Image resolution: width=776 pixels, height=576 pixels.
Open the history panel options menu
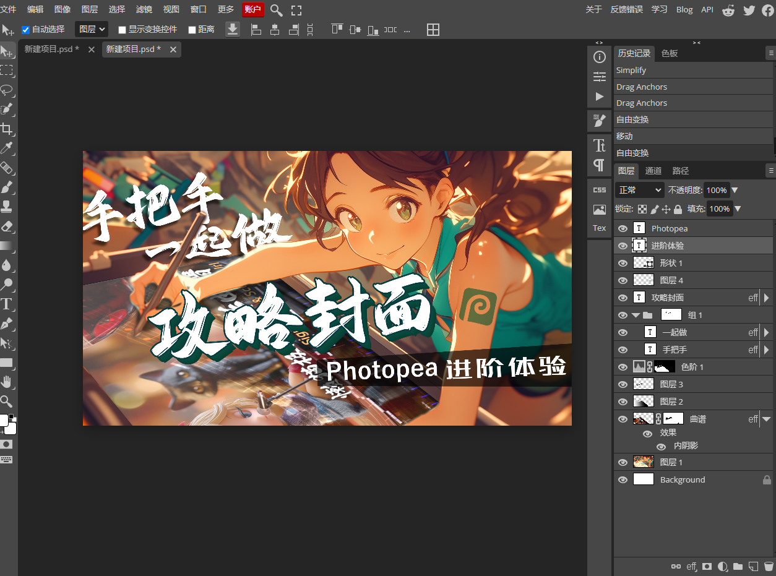click(x=771, y=54)
